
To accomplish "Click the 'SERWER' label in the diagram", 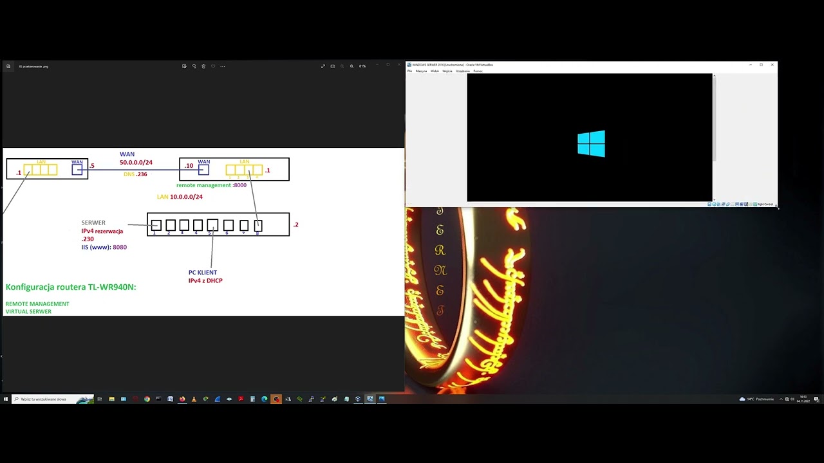I will [93, 222].
